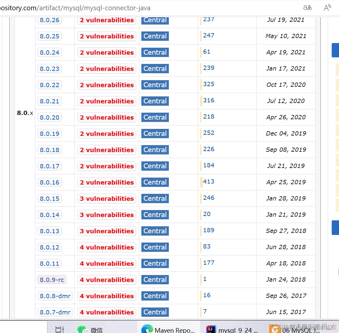Open version 8.0.9-rc link
This screenshot has height=333, width=339.
coord(52,280)
